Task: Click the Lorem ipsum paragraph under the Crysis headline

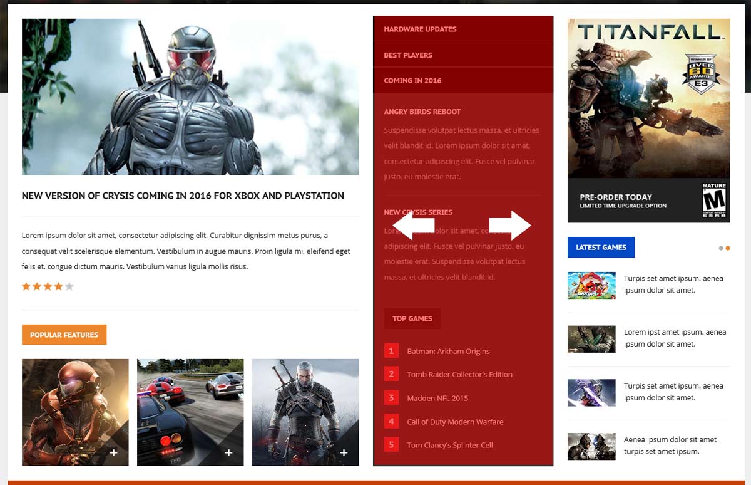Action: pos(186,251)
